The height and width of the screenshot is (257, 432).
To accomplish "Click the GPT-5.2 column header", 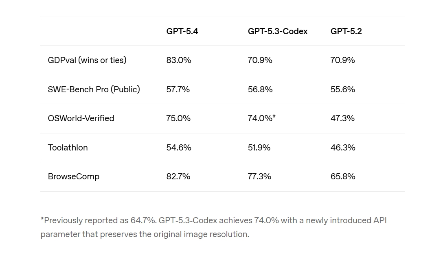I will [x=346, y=31].
